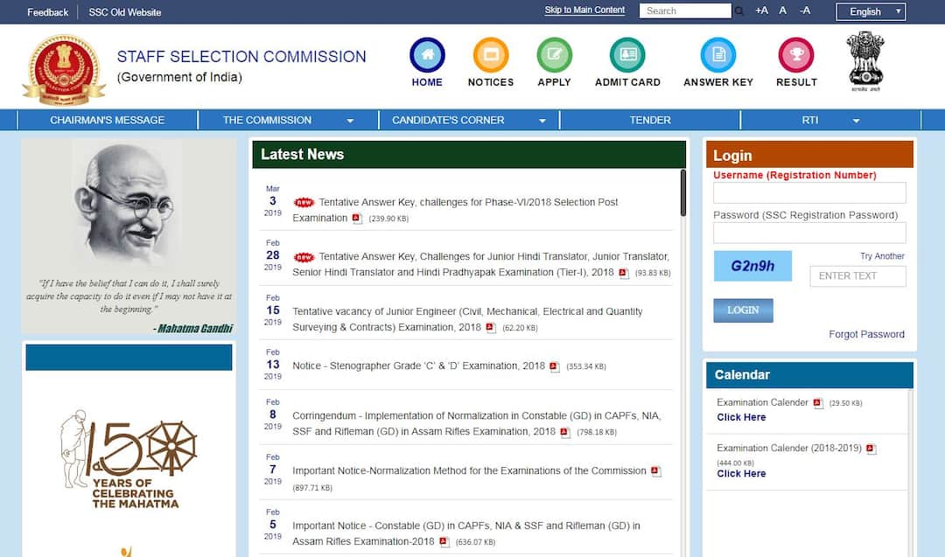The image size is (945, 557).
Task: Click the Home icon in header
Action: [427, 55]
